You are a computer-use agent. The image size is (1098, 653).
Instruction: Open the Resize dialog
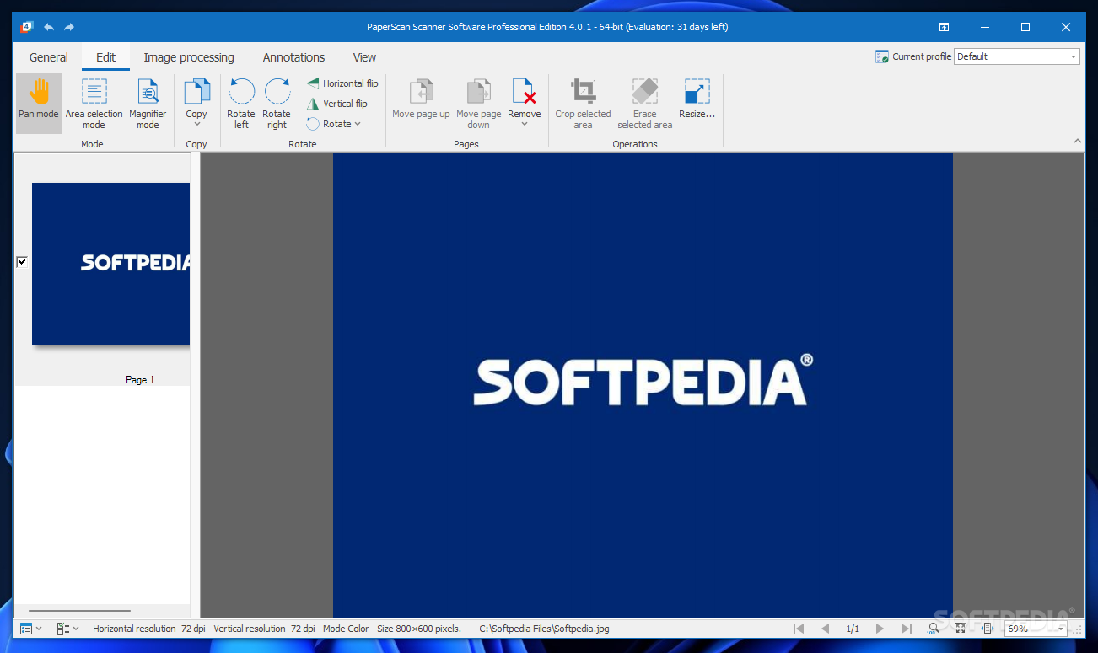pos(697,99)
